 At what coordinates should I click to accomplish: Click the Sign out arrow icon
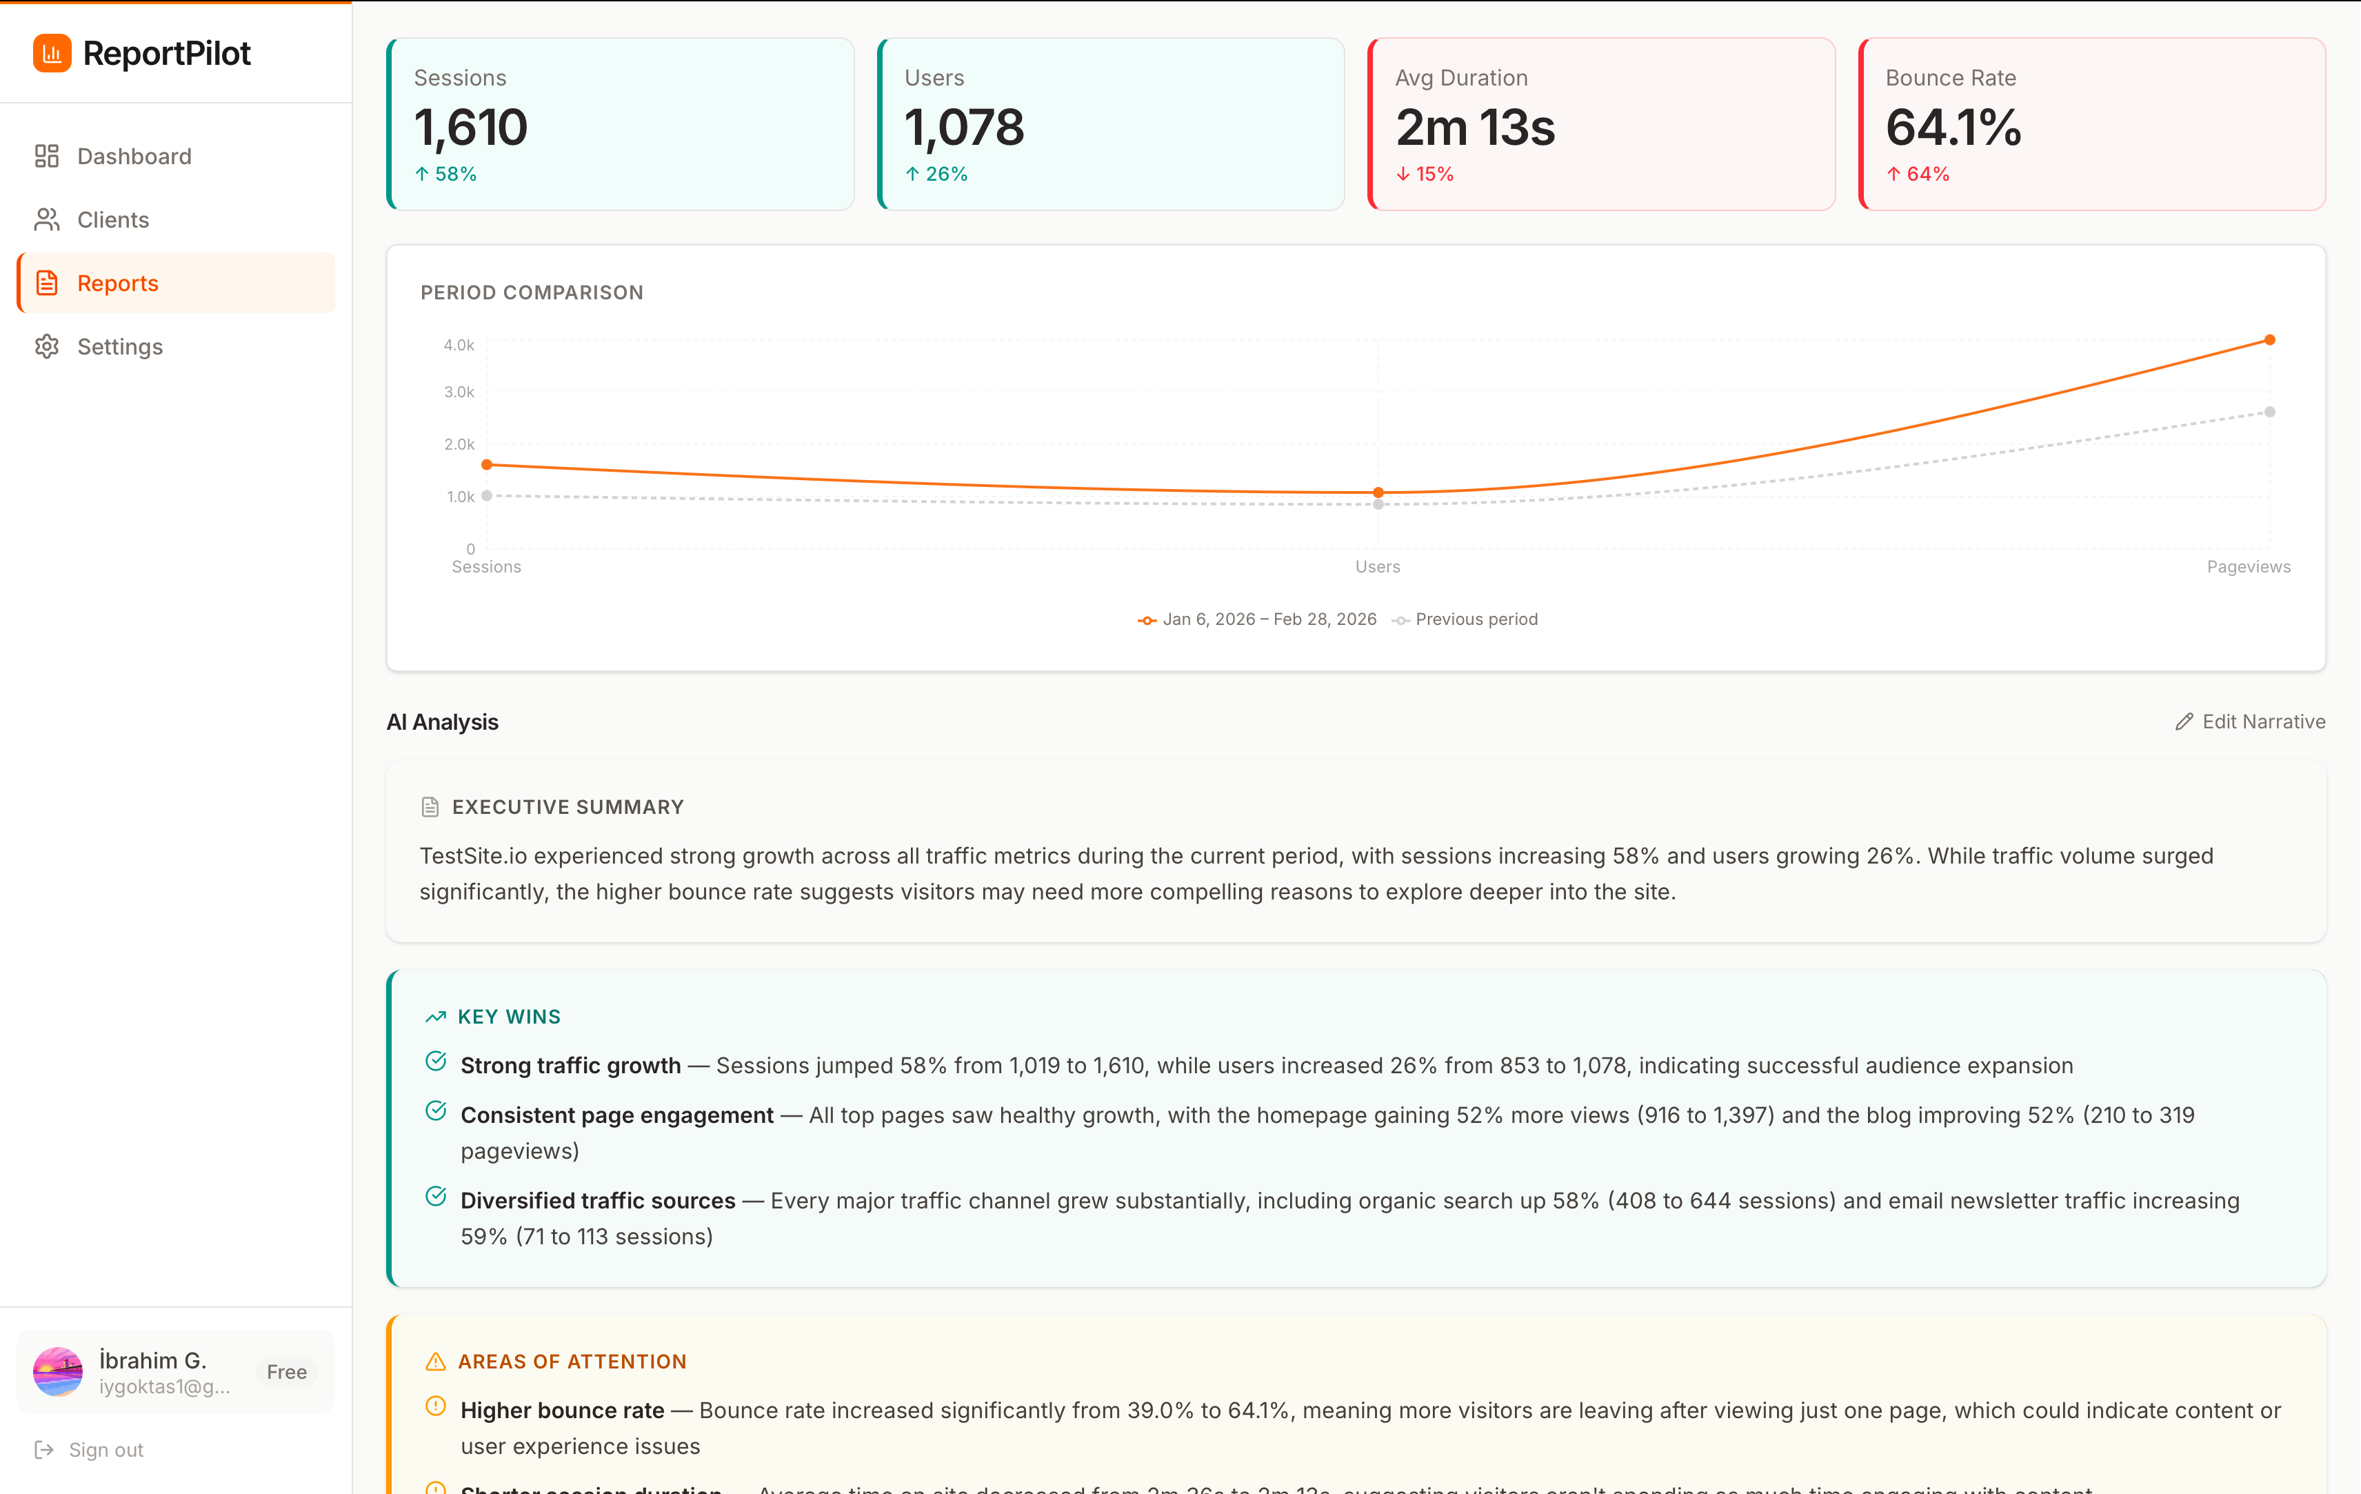pos(44,1449)
